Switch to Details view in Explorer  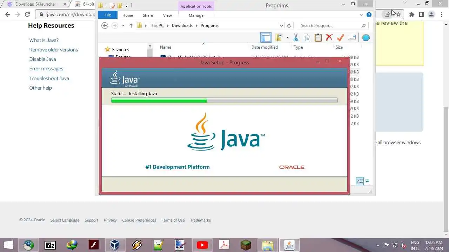pyautogui.click(x=360, y=181)
